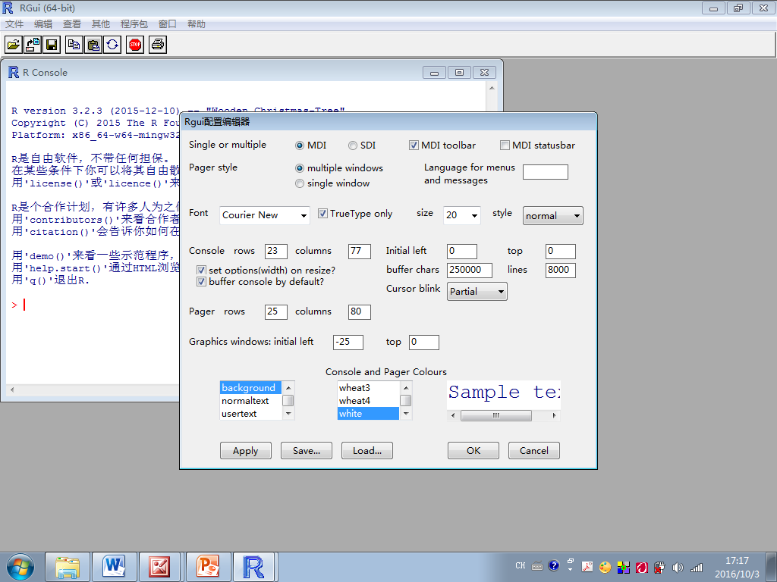Open the font style dropdown
This screenshot has width=777, height=582.
(553, 216)
